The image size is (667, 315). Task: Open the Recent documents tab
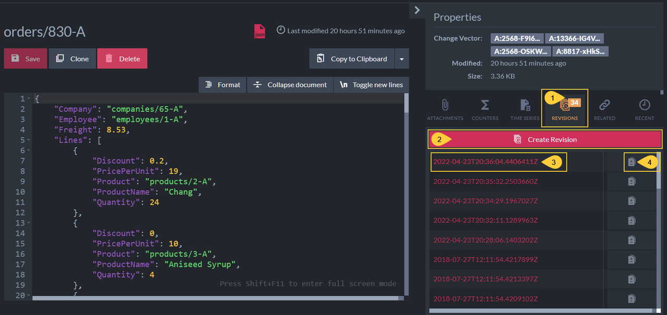pos(645,109)
